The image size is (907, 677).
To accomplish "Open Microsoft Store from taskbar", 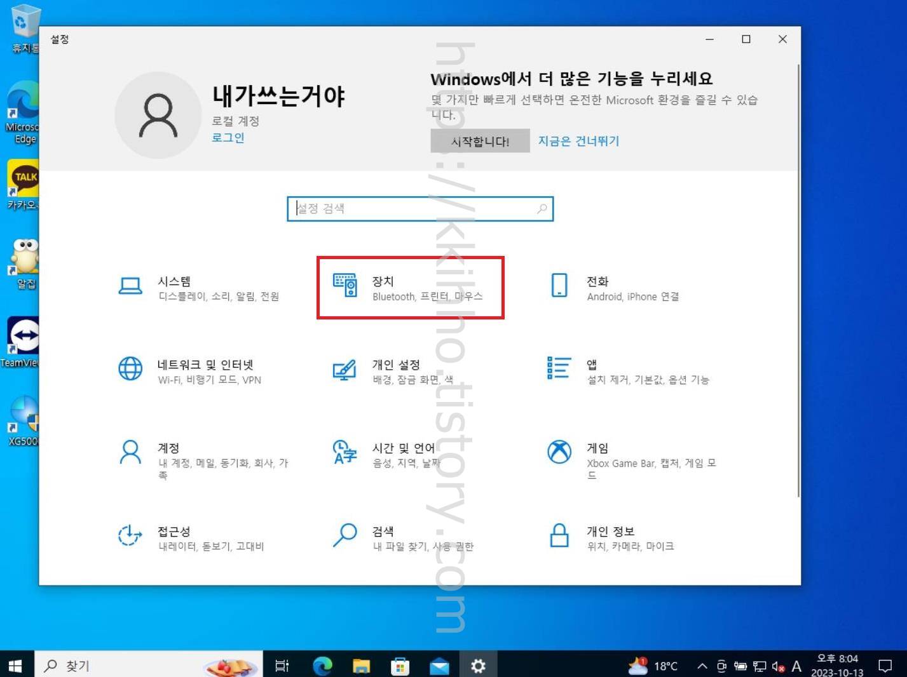I will pyautogui.click(x=400, y=665).
